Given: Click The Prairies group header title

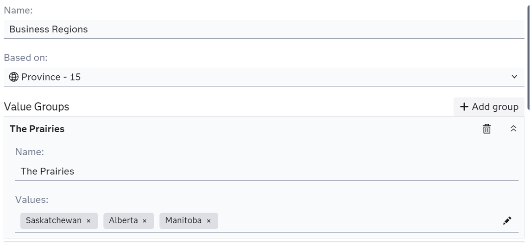Looking at the screenshot, I should point(37,129).
